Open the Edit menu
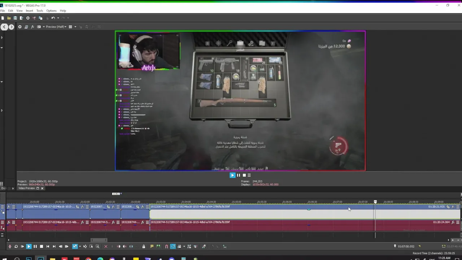Viewport: 462px width, 260px height. click(x=10, y=11)
